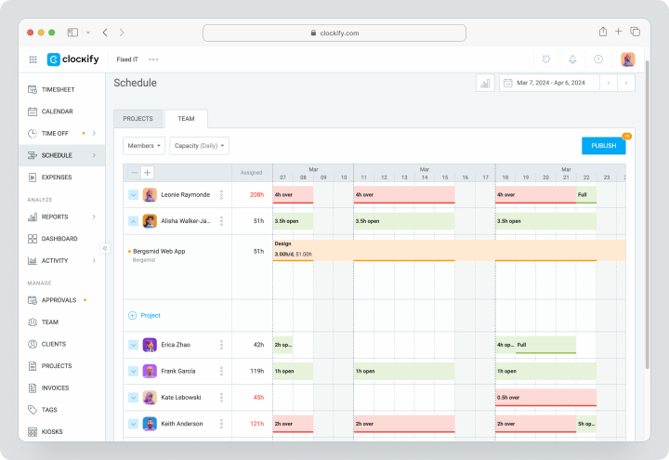
Task: Click the orange Design assignment bar
Action: (x=449, y=250)
